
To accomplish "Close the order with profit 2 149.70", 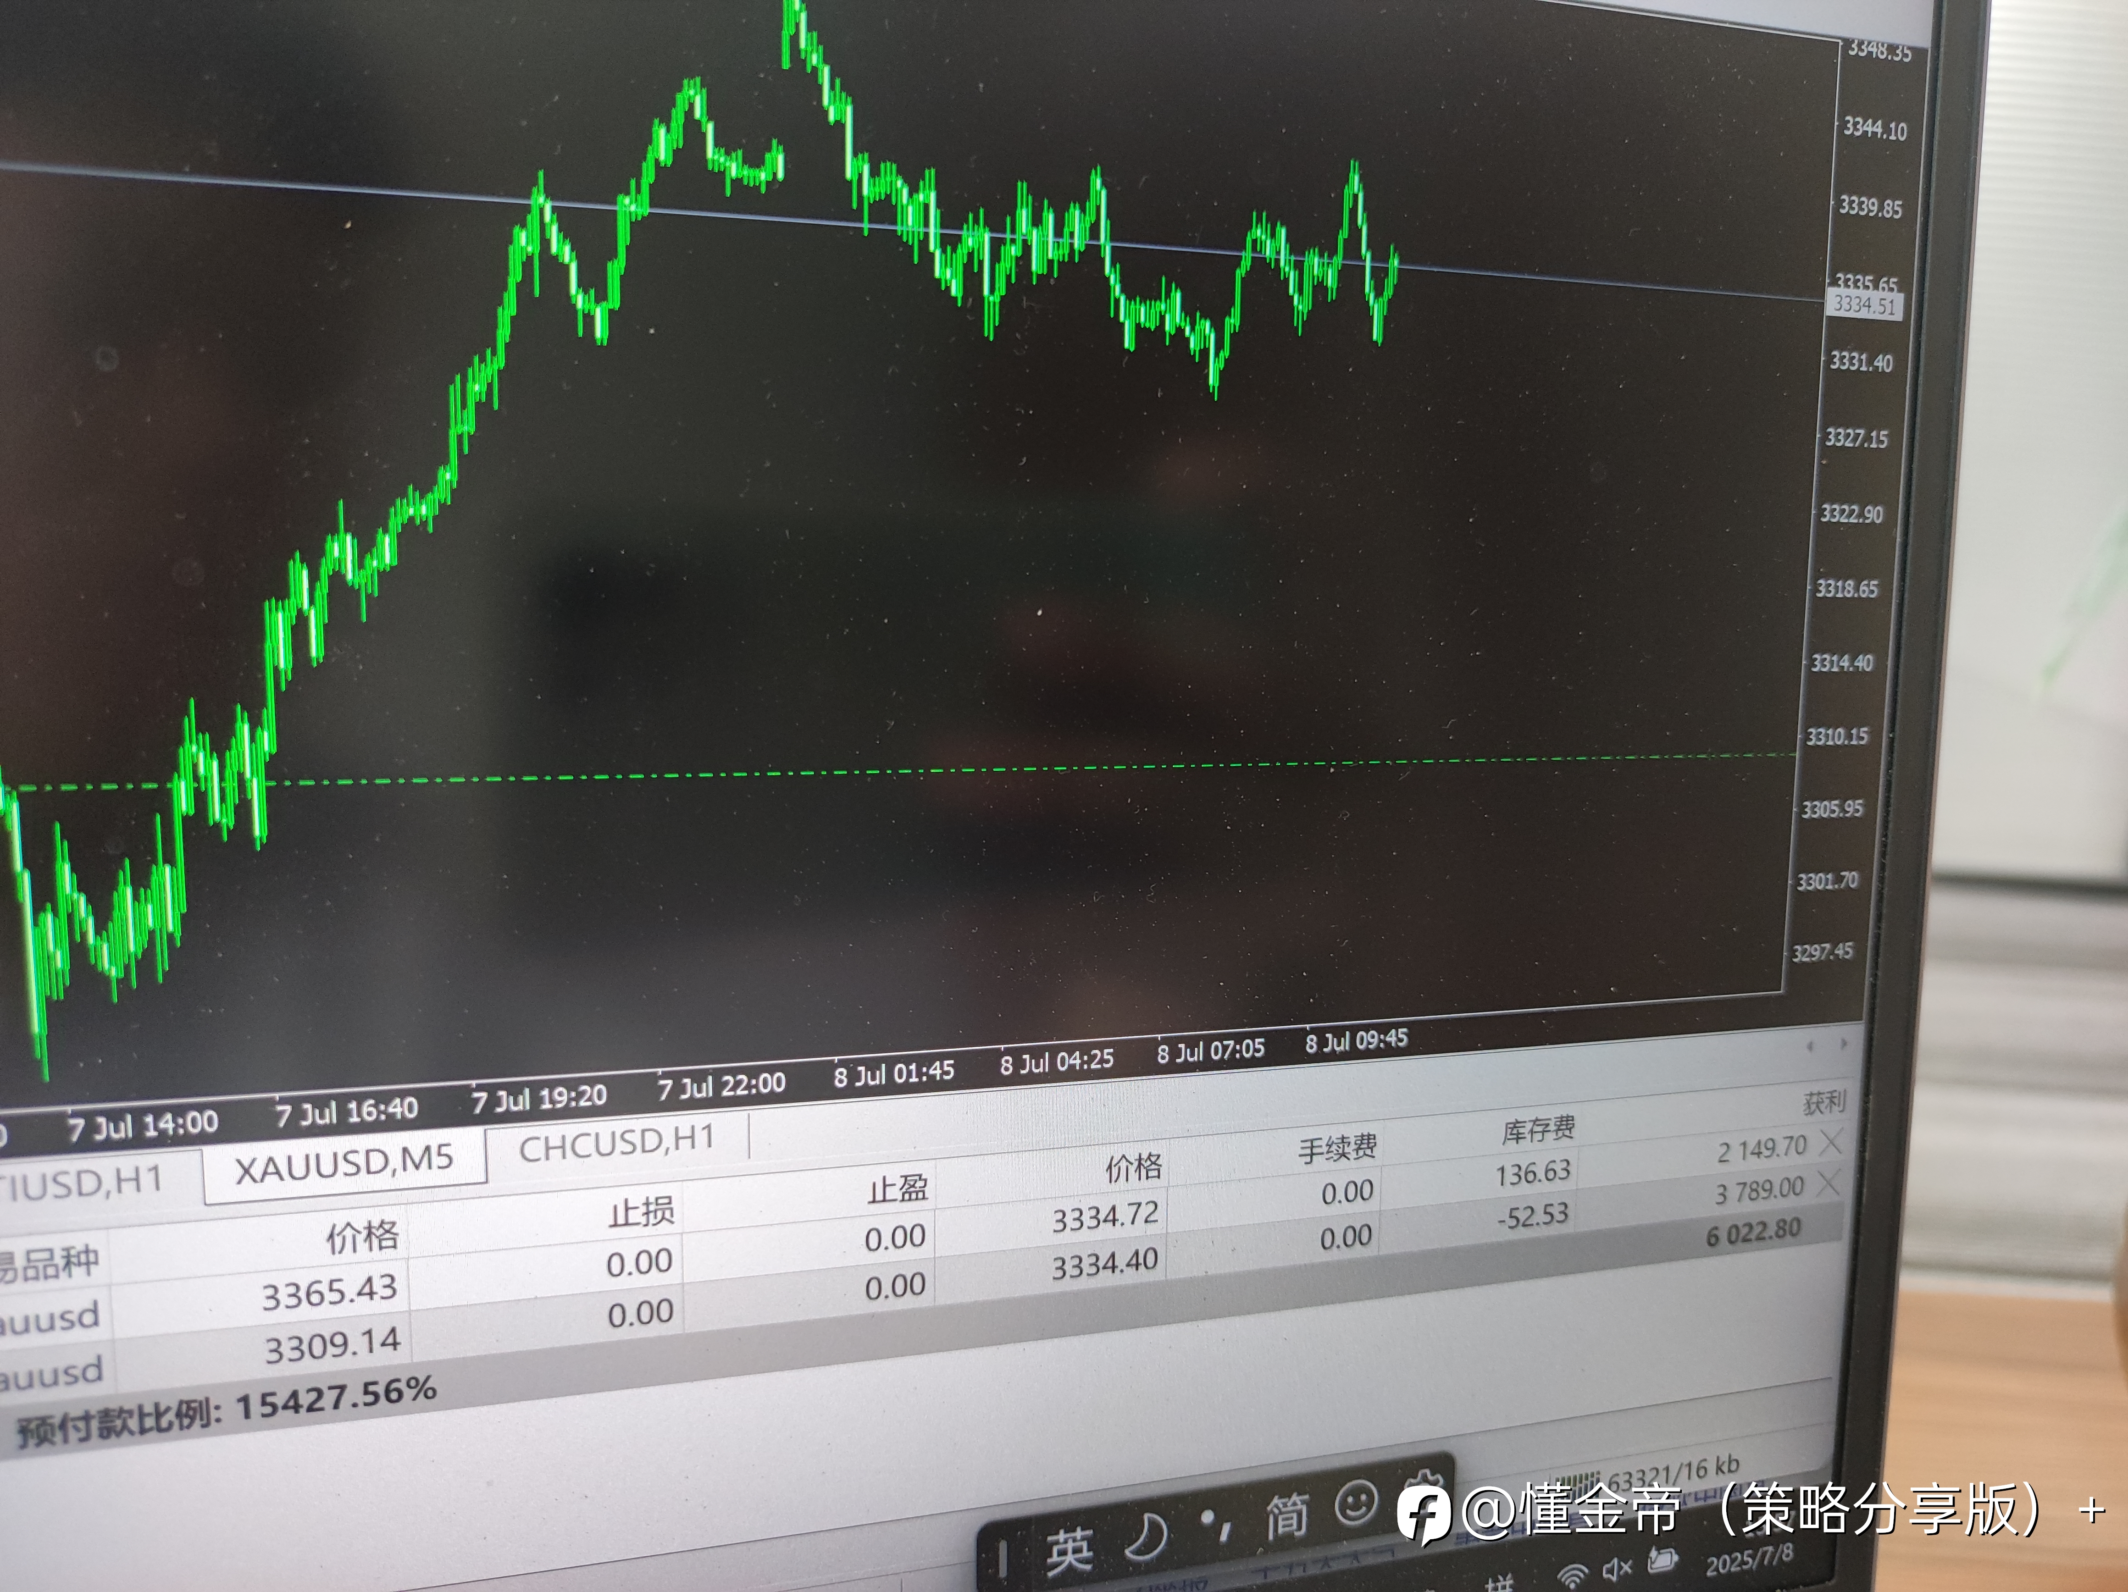I will coord(1831,1142).
